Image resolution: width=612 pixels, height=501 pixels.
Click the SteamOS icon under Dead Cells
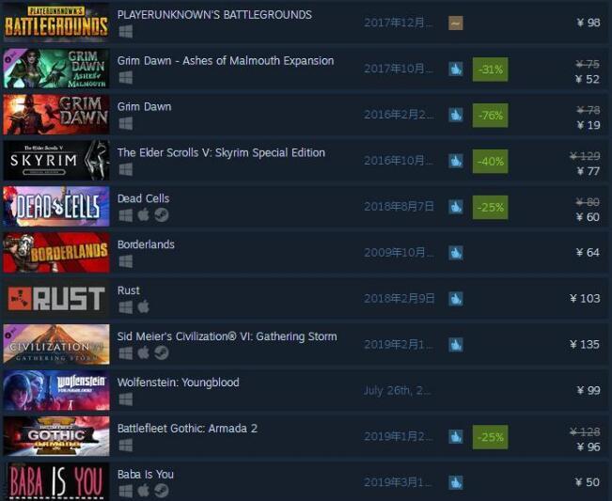pyautogui.click(x=161, y=215)
